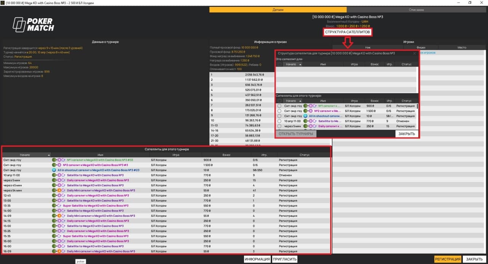This screenshot has width=488, height=264.
Task: Click the orange icon in the 14:09 Daily Mini row
Action: pos(59,216)
